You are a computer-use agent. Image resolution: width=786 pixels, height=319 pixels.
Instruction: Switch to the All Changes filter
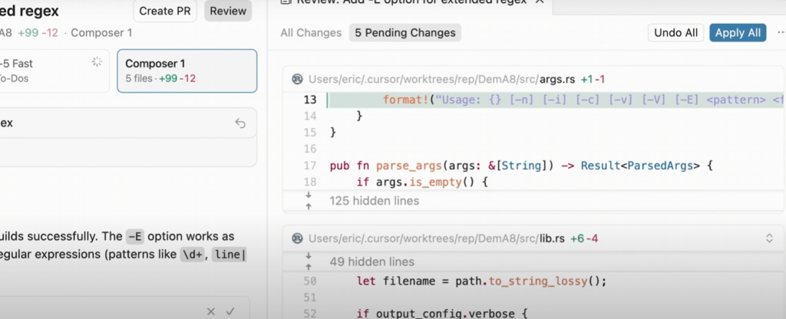click(310, 33)
